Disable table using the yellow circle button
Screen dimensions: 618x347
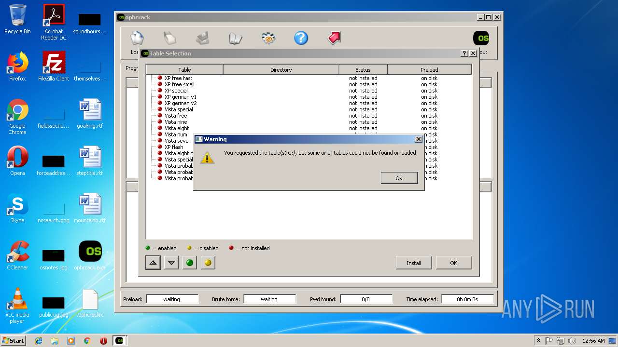click(x=208, y=263)
